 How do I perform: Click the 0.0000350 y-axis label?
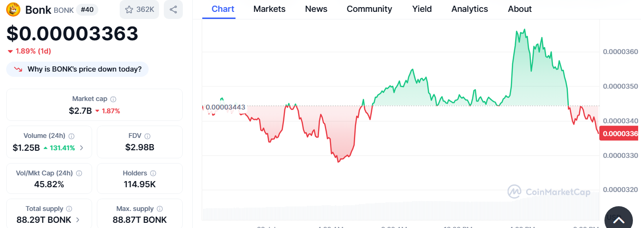point(621,86)
